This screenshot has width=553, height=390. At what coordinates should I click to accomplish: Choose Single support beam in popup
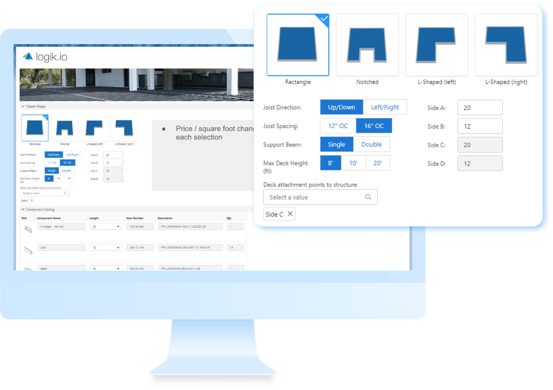coord(337,144)
